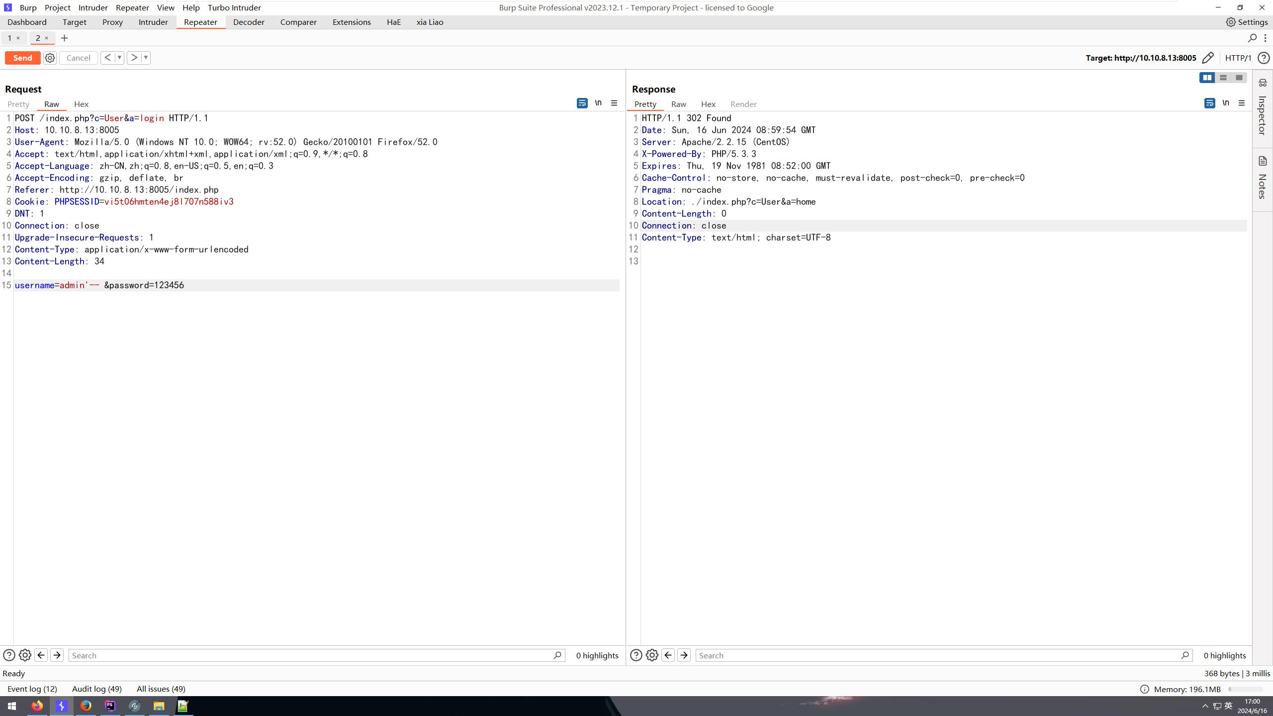Screen dimensions: 1273x716
Task: Open response search settings gear
Action: coord(652,655)
